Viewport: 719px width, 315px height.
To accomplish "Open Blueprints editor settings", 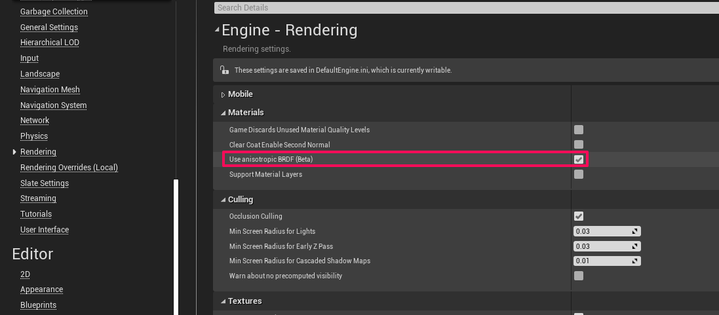I will (x=38, y=305).
